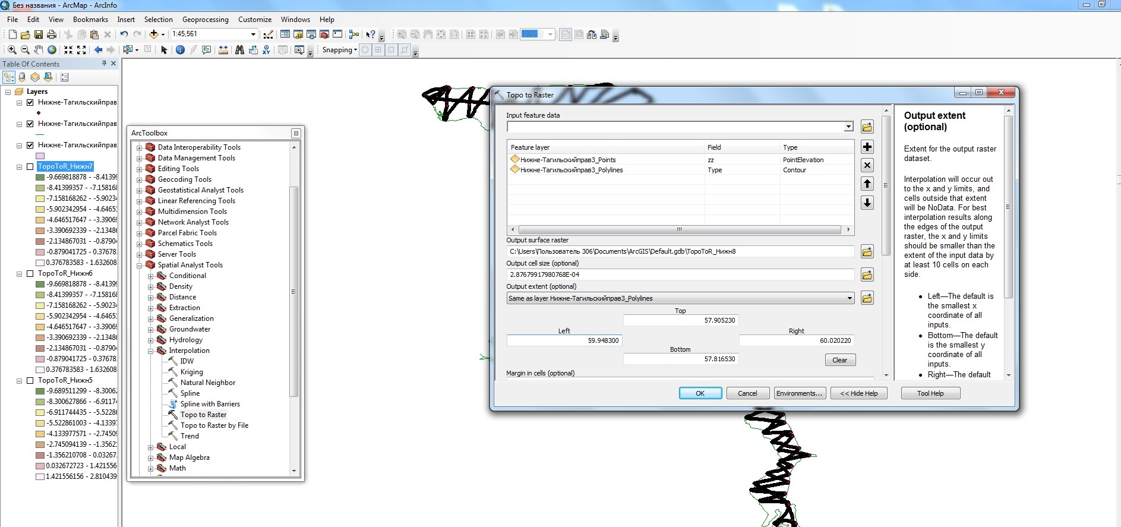The height and width of the screenshot is (527, 1121).
Task: Click the Fixed Zoom In icon
Action: pyautogui.click(x=68, y=50)
